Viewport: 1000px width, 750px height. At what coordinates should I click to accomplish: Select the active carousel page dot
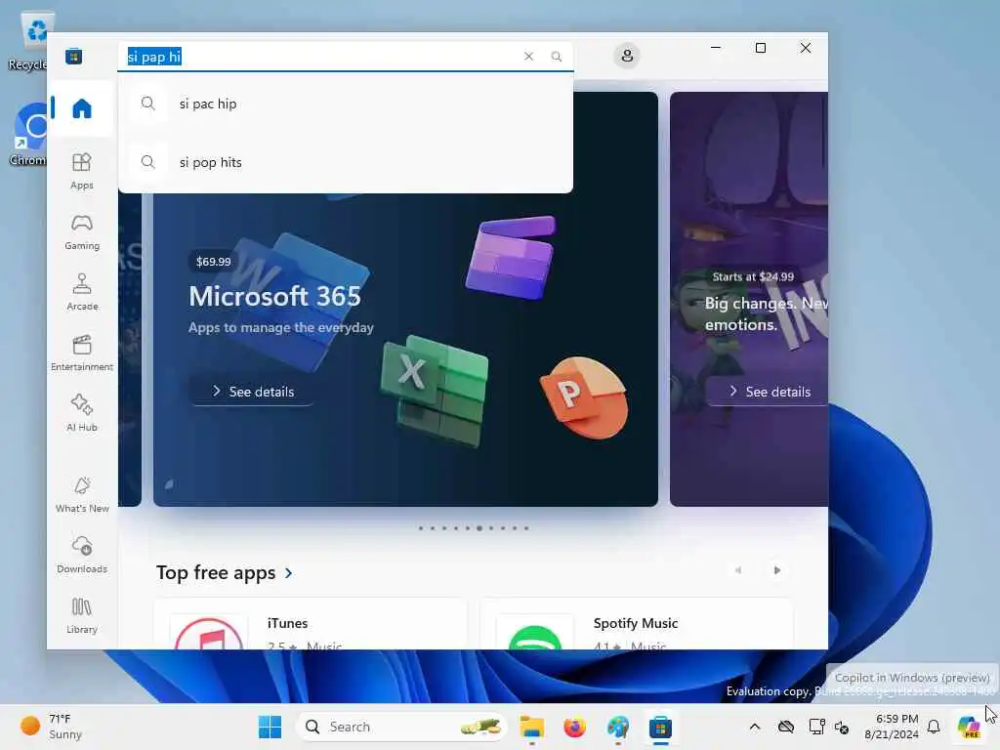479,528
